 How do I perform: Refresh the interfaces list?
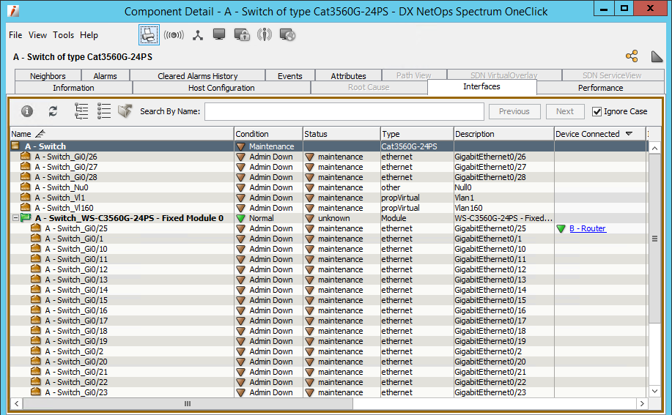(x=53, y=111)
